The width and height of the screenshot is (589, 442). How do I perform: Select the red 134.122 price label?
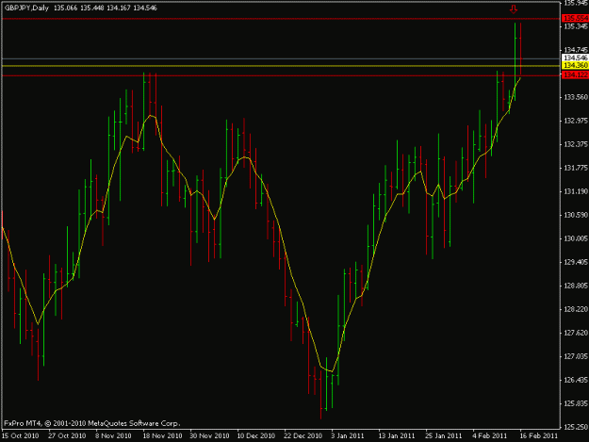click(x=576, y=75)
